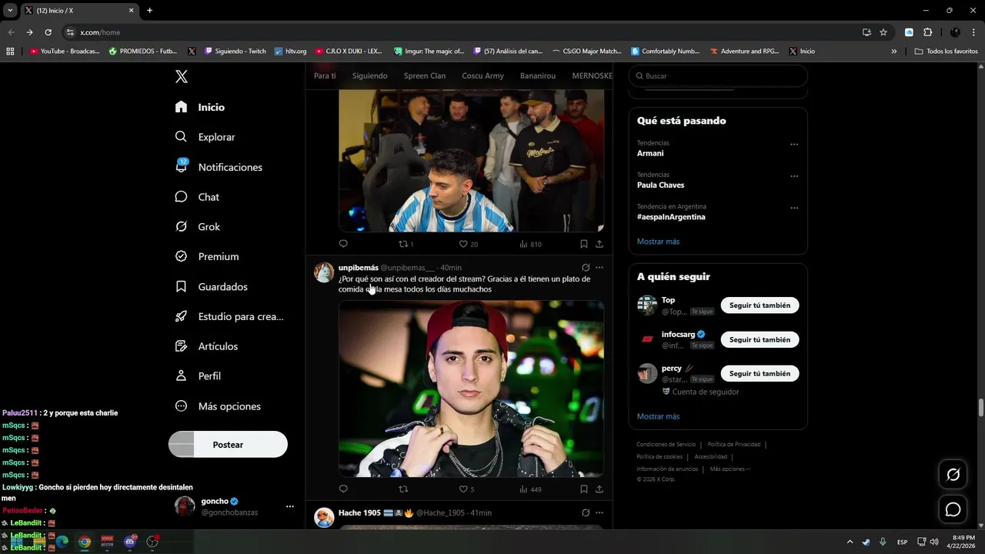This screenshot has width=985, height=554.
Task: View analytics of post with 810 views
Action: 530,244
